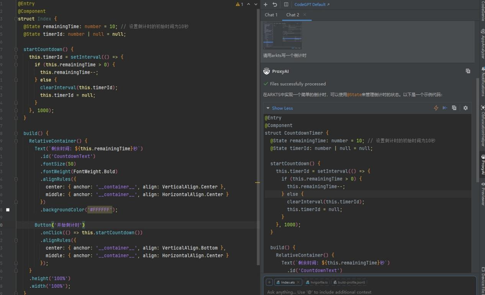Remove Index.ets from the attached context
485x295 pixels.
click(x=298, y=283)
